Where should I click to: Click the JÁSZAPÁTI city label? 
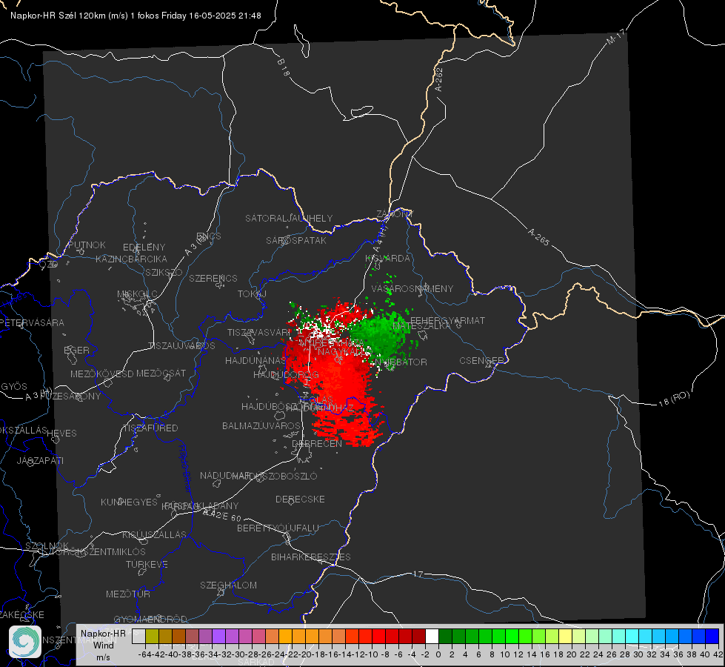pos(40,460)
